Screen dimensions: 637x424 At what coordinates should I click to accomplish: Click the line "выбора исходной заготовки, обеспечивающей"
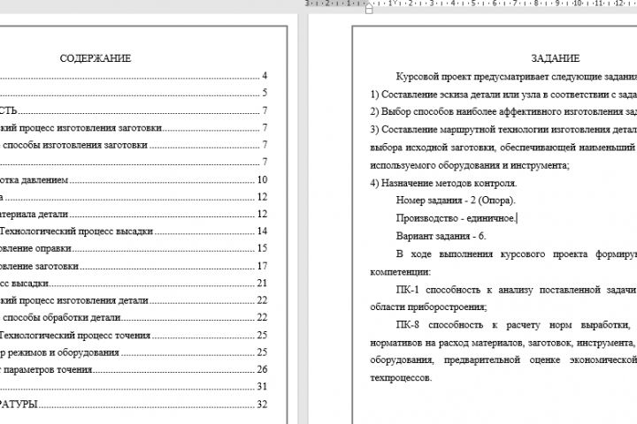pos(503,148)
